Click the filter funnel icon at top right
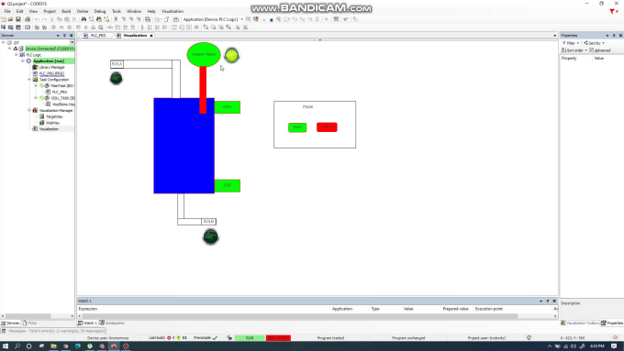Viewport: 624px width, 351px height. pos(612,12)
